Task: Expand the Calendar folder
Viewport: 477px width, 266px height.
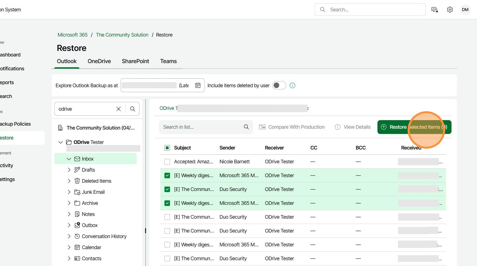Action: pos(69,247)
